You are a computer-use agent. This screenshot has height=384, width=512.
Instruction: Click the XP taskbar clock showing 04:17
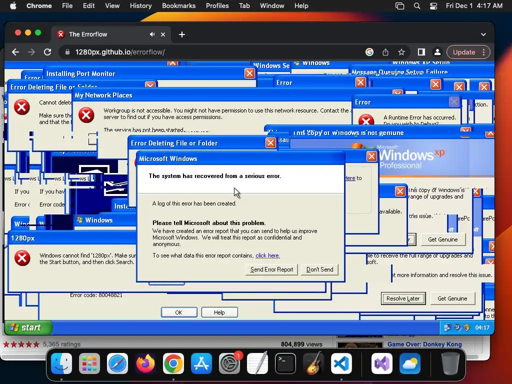pyautogui.click(x=482, y=327)
